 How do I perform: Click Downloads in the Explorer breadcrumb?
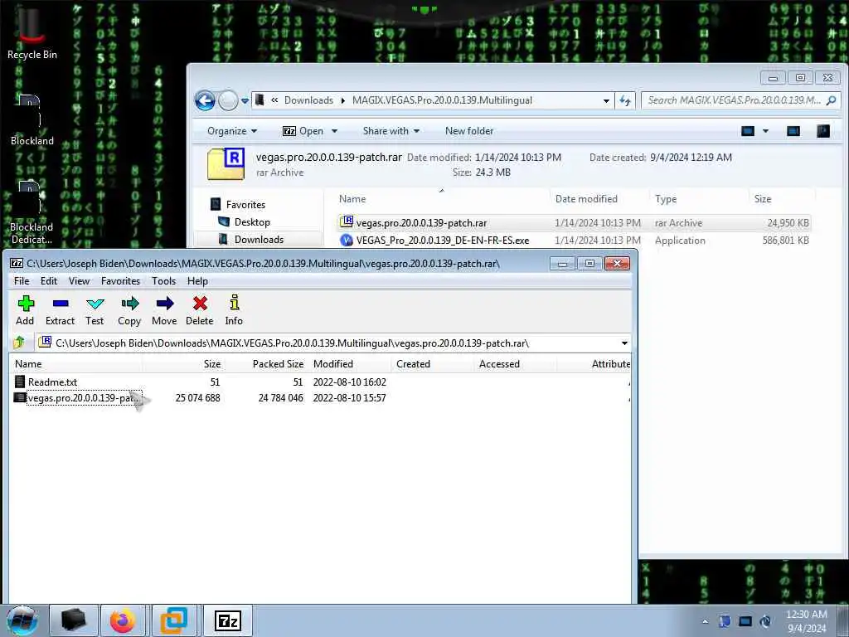click(308, 100)
